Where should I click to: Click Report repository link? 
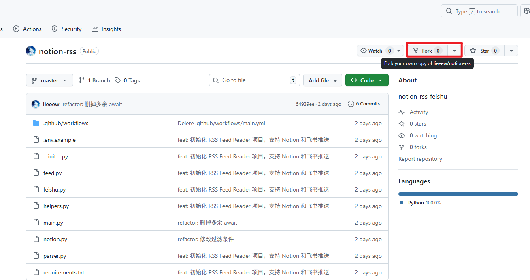pos(420,159)
